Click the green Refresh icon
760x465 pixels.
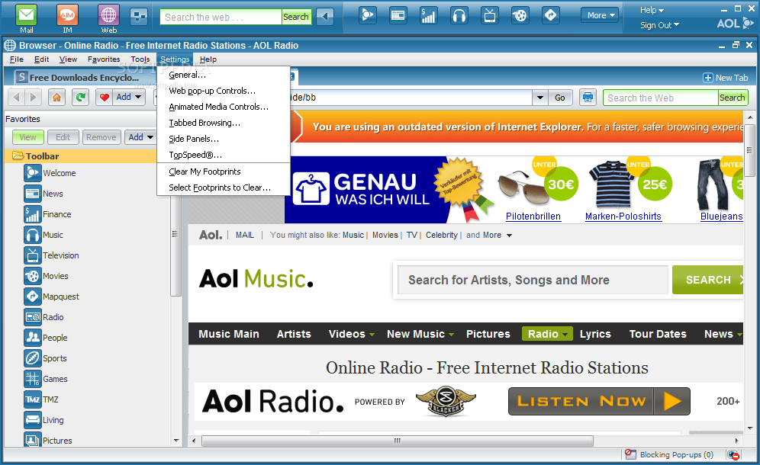80,98
